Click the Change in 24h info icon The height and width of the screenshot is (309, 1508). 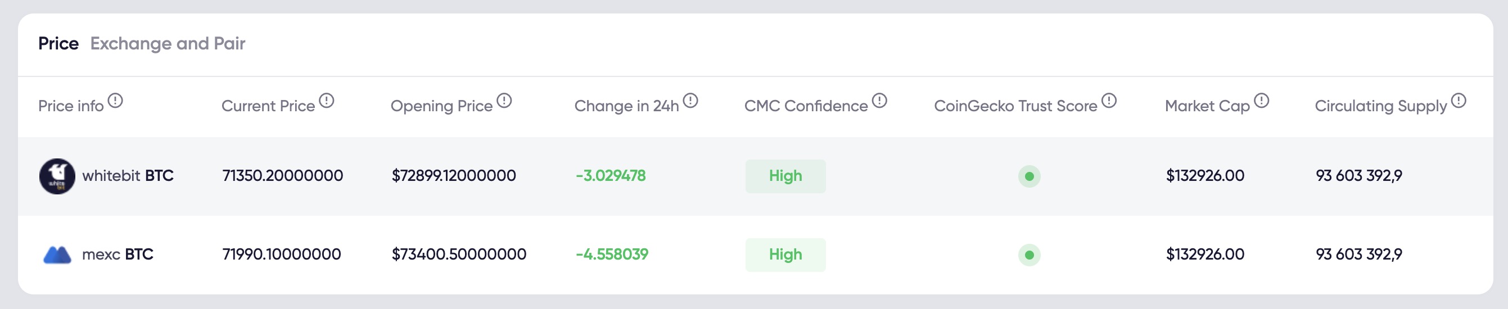coord(691,101)
